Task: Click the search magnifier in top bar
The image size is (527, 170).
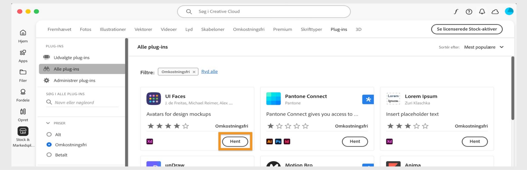Action: [x=189, y=11]
